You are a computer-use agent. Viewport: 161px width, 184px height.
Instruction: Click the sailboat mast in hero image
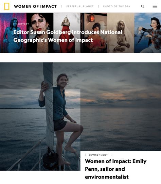[49, 105]
